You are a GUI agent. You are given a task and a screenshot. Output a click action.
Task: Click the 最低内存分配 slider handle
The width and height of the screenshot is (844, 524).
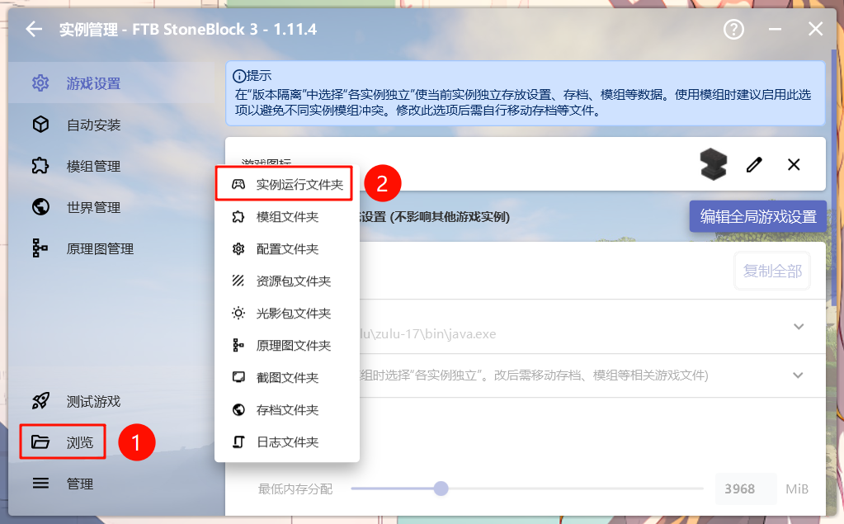point(441,489)
